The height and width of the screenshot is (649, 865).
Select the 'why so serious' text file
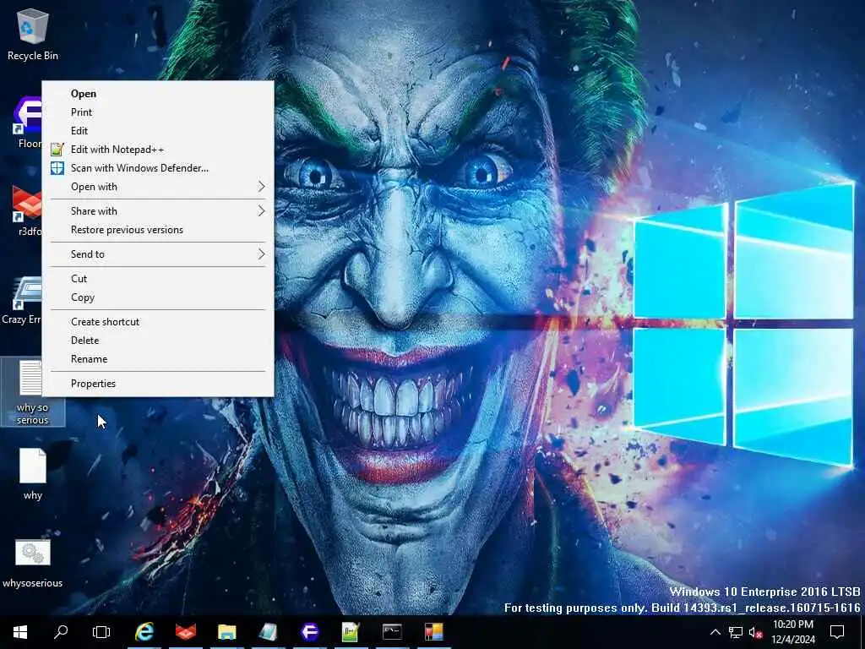point(32,392)
